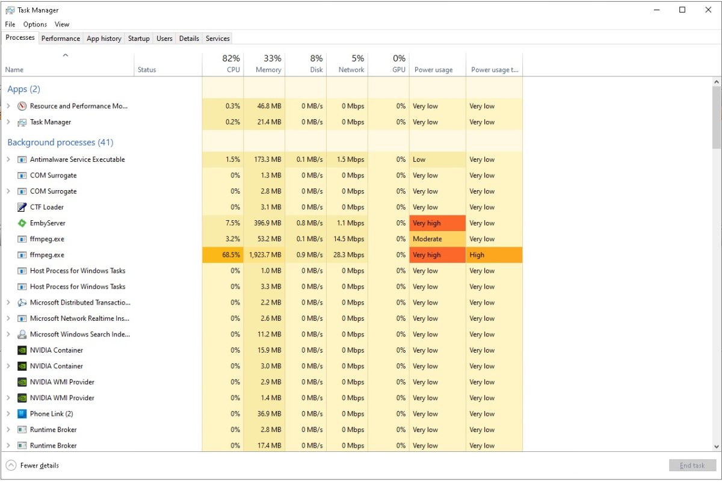Screen dimensions: 722x482
Task: Click the EmbyServer process icon
Action: 22,223
